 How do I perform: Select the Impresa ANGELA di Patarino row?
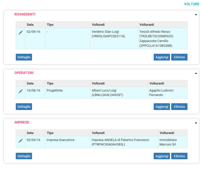[x=102, y=142]
